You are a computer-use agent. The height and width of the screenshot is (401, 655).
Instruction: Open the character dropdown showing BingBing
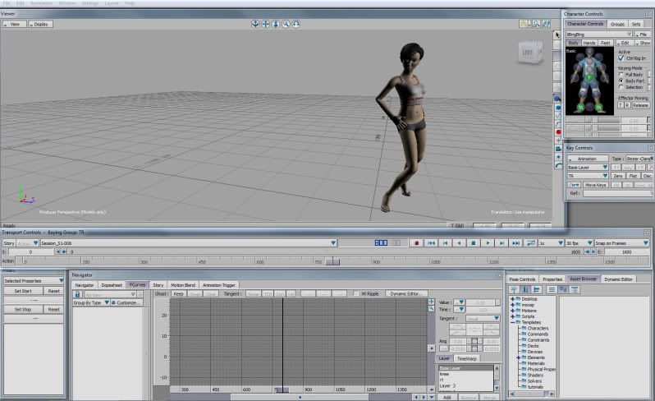coord(599,35)
